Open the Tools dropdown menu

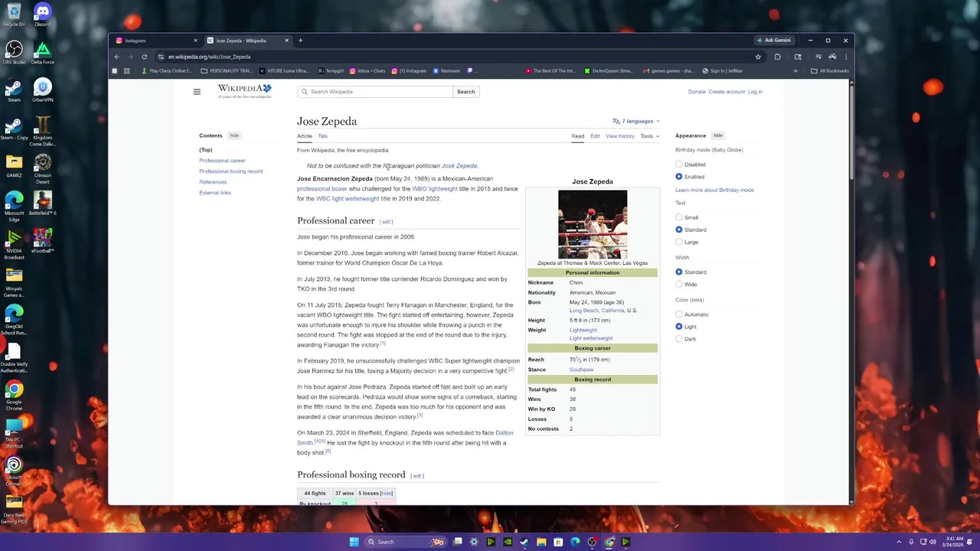pos(650,136)
